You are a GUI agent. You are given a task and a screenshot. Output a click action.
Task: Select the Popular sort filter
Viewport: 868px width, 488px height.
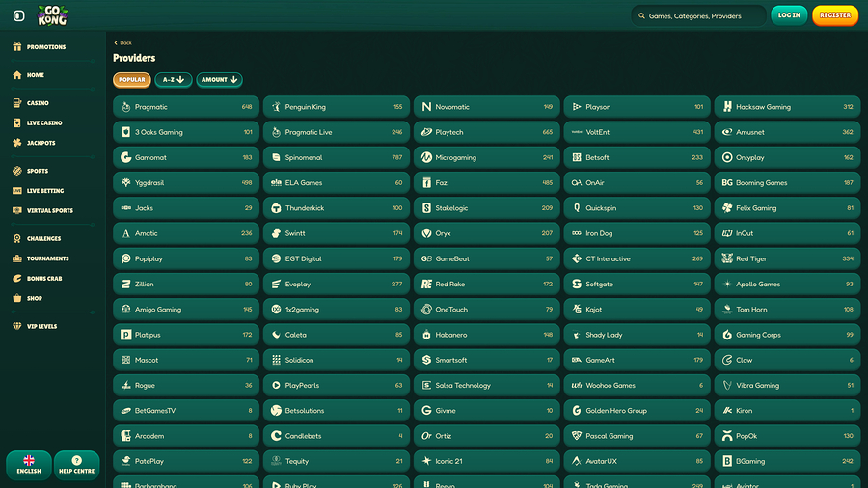132,80
